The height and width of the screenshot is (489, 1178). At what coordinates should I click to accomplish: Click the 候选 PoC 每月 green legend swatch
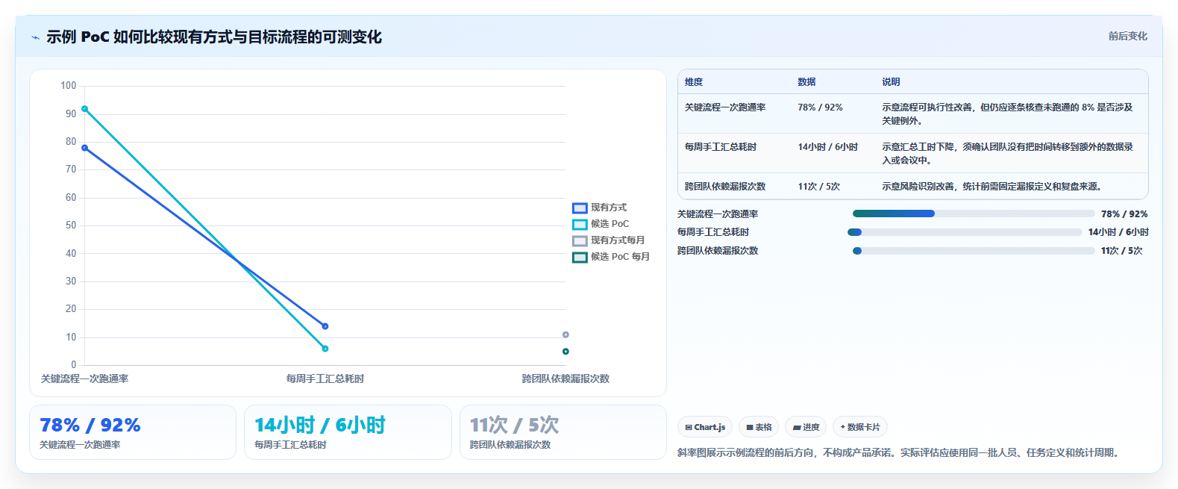click(x=580, y=258)
